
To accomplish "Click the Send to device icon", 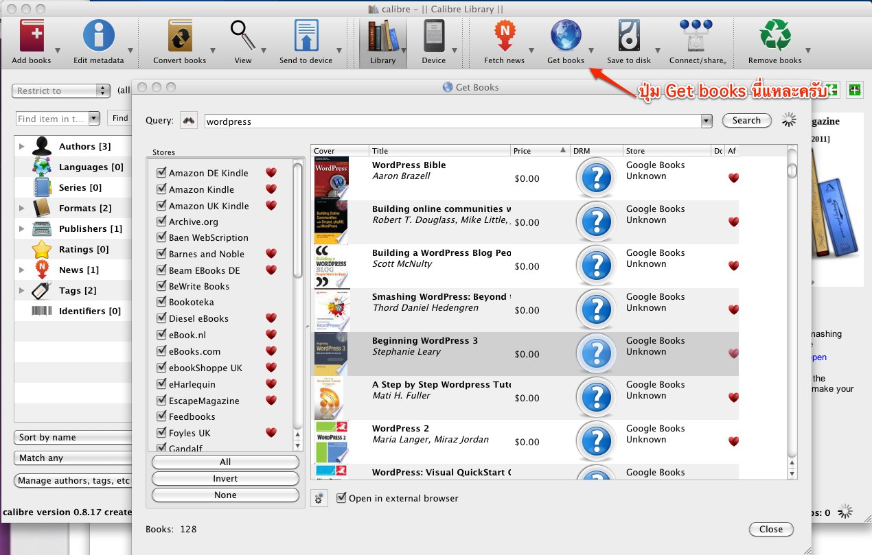I will point(306,36).
